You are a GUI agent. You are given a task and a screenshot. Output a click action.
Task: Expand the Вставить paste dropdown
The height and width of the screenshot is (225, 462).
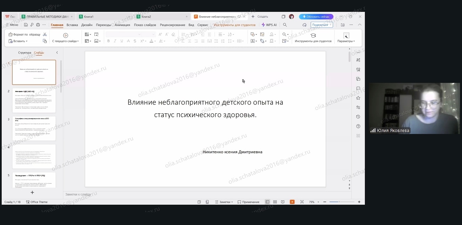[20, 41]
